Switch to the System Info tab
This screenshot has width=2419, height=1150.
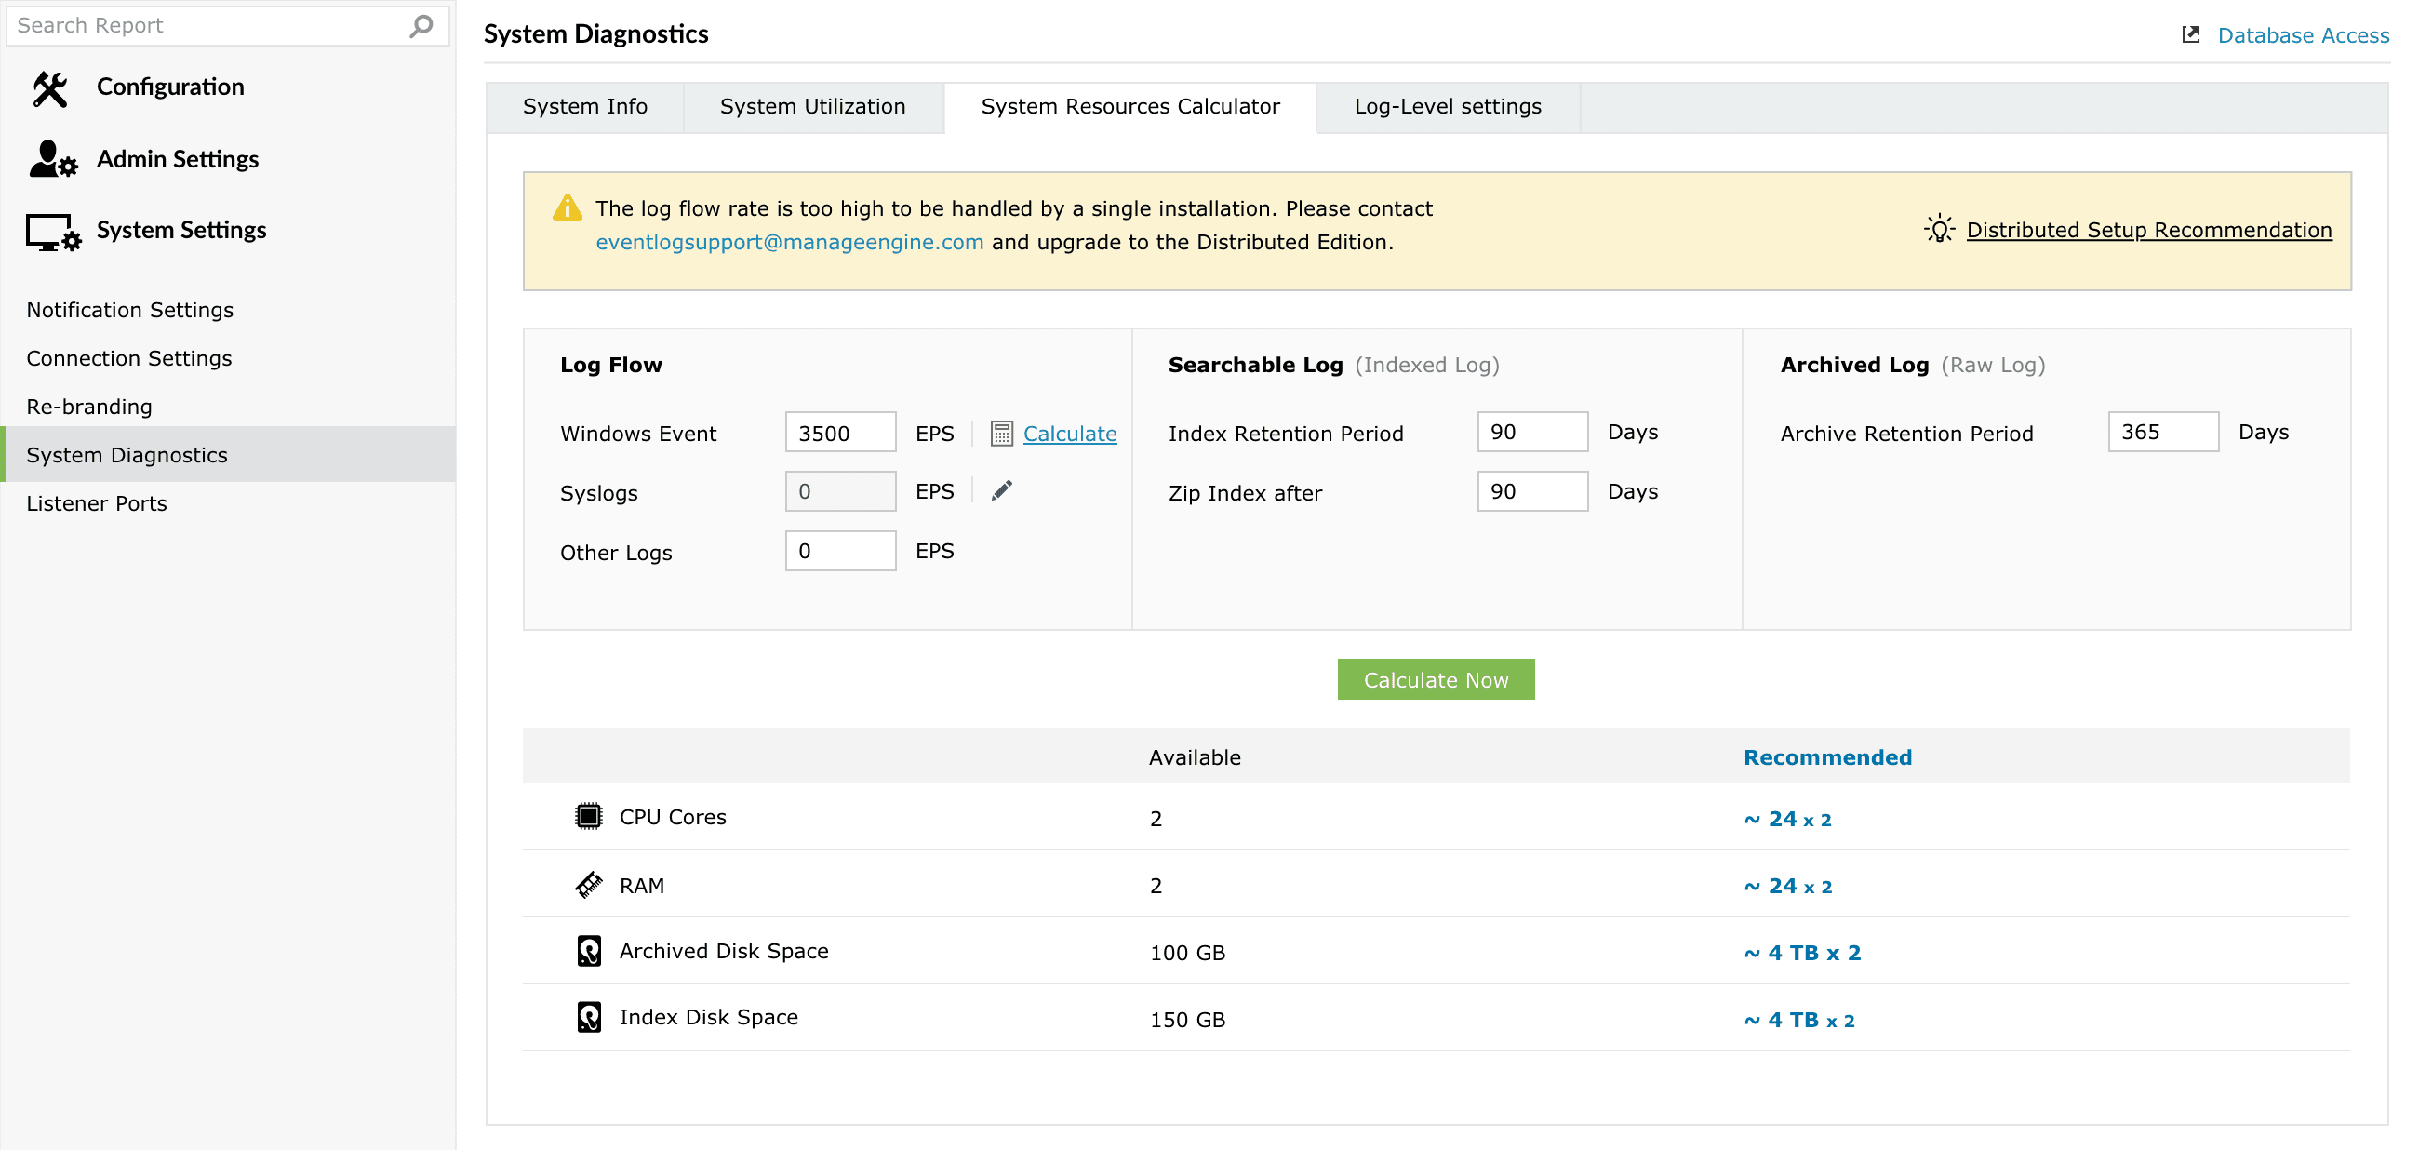pos(584,107)
